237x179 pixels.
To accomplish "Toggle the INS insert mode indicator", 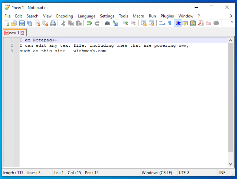I will (222, 173).
